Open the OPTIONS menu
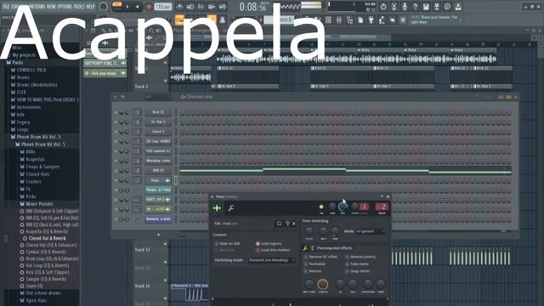The height and width of the screenshot is (306, 544). pyautogui.click(x=65, y=7)
